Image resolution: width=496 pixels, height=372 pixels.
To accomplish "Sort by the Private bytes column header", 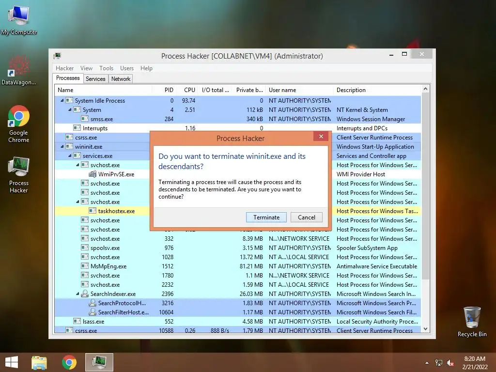I will [249, 90].
